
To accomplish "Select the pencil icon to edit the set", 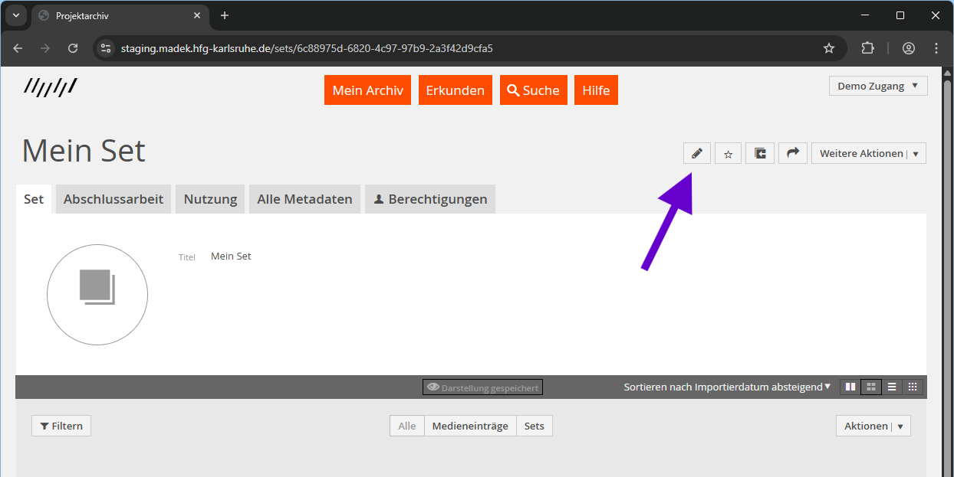I will tap(696, 152).
